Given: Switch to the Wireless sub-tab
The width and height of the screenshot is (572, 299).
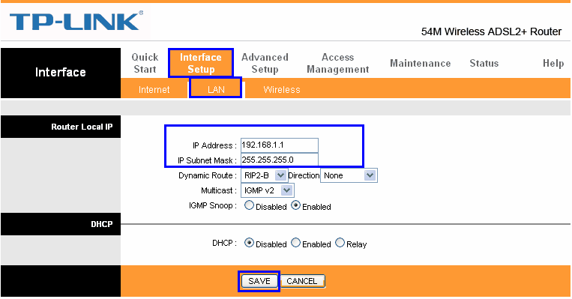Looking at the screenshot, I should (x=282, y=90).
